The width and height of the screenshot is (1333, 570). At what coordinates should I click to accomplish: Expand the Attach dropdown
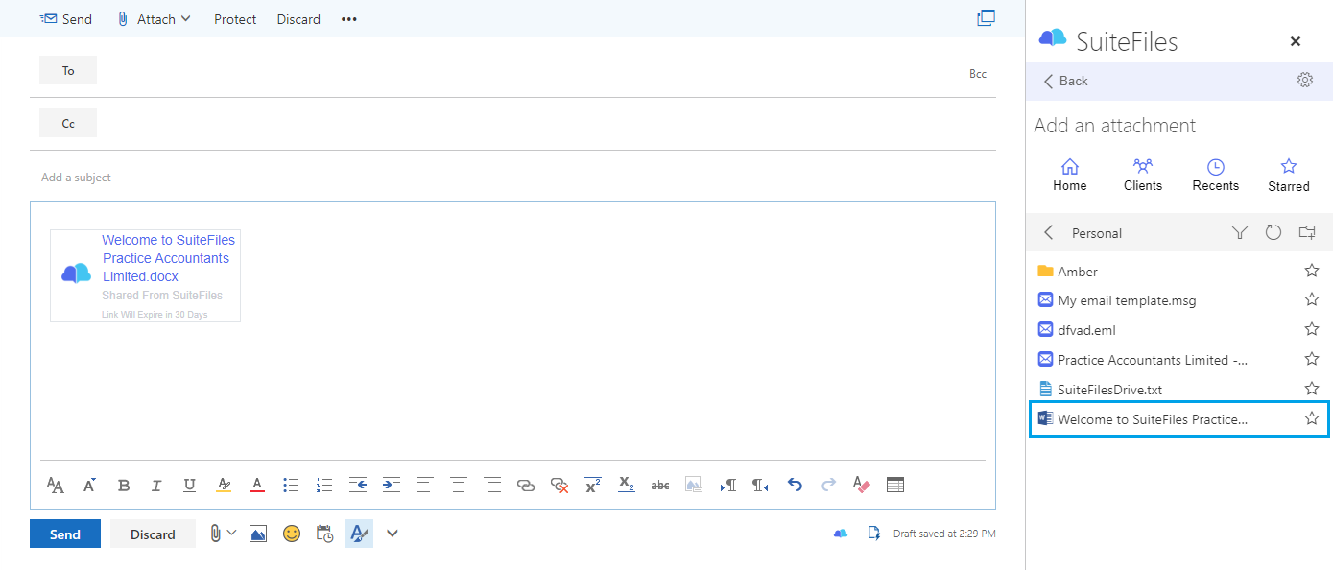click(187, 18)
